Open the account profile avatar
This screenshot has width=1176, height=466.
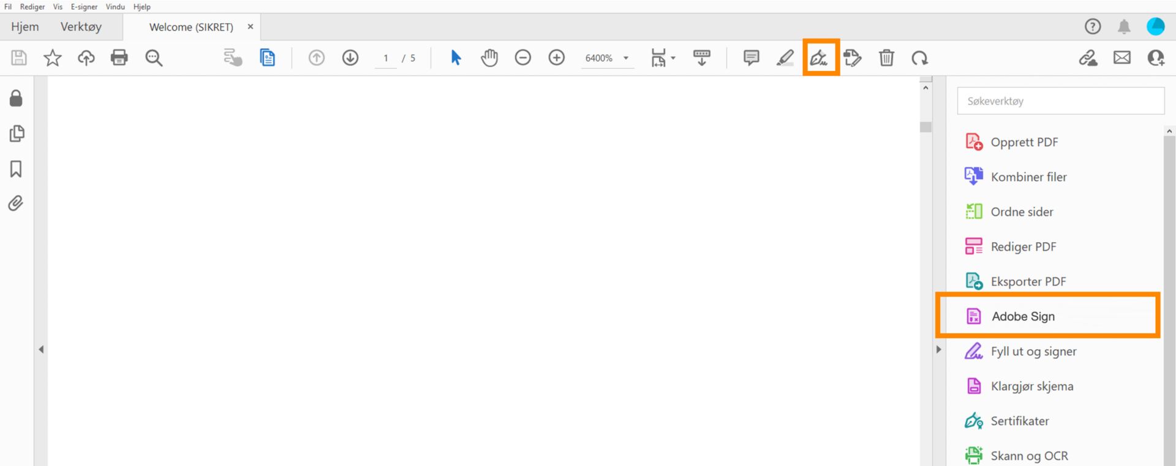coord(1156,26)
